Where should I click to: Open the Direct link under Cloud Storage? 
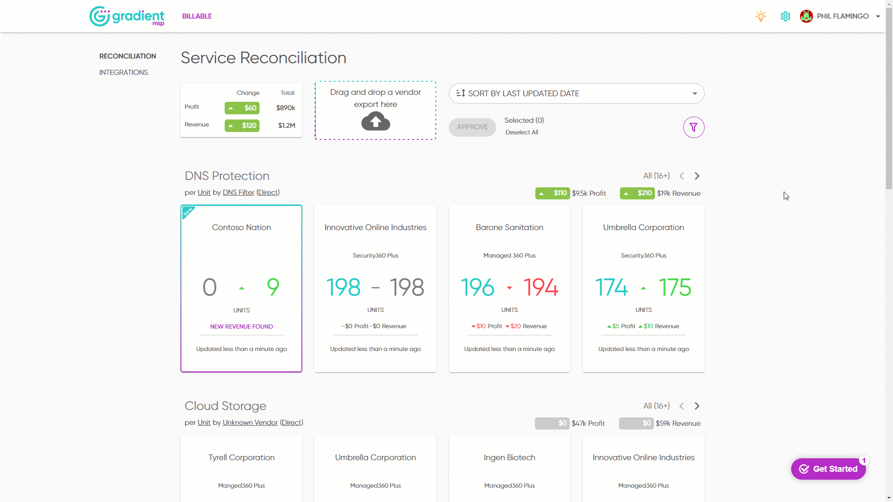coord(292,423)
